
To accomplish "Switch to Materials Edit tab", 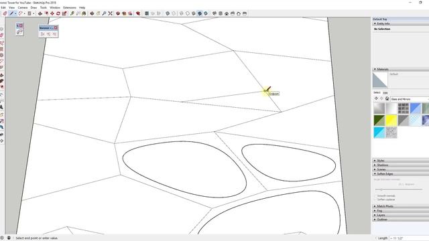I will pyautogui.click(x=385, y=93).
